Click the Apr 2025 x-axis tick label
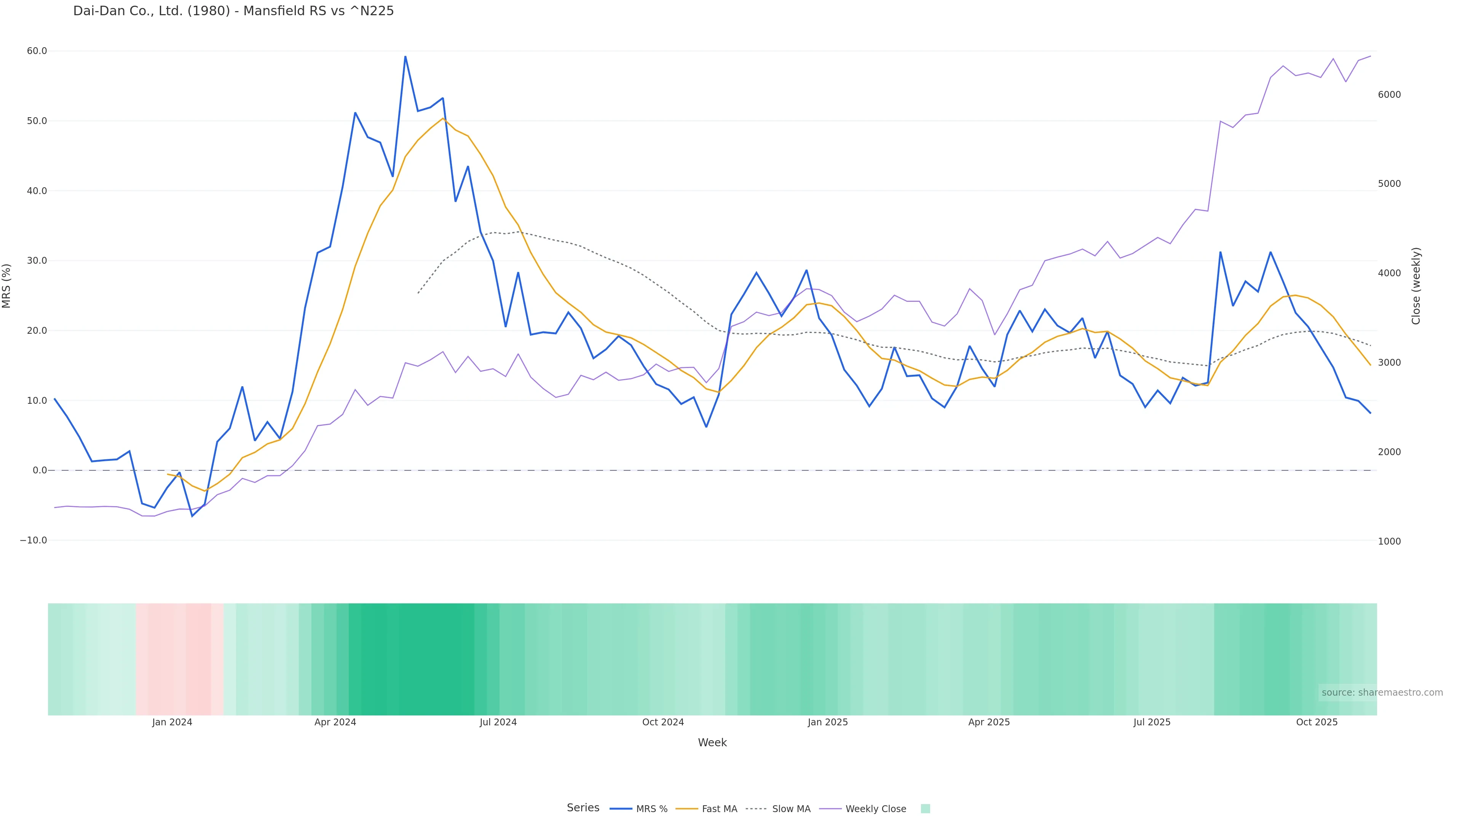 [x=989, y=723]
